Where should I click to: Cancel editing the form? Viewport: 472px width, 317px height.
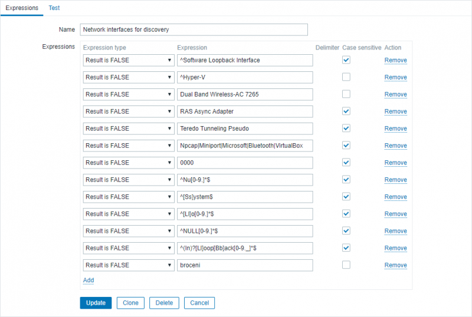click(x=199, y=303)
